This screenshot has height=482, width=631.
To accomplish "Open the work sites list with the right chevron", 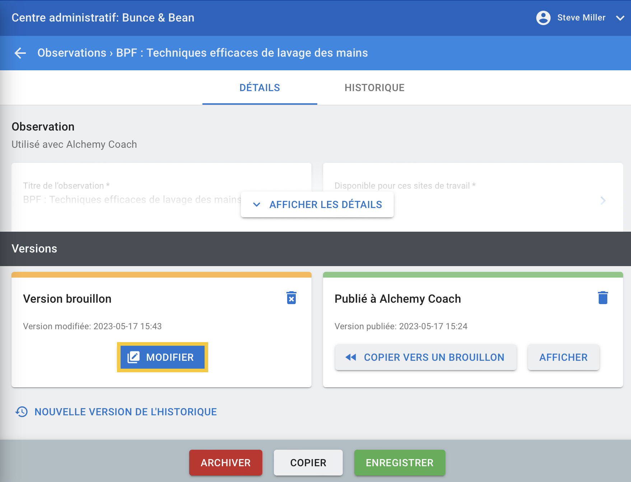I will coord(603,200).
